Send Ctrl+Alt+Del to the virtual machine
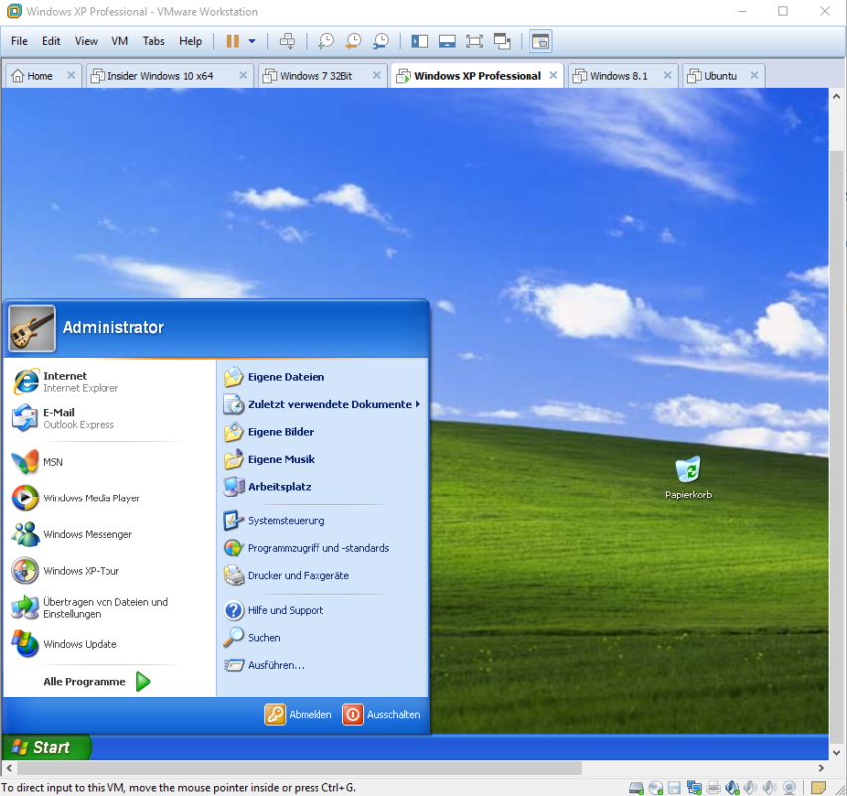Screen dimensions: 847x796 [x=287, y=41]
